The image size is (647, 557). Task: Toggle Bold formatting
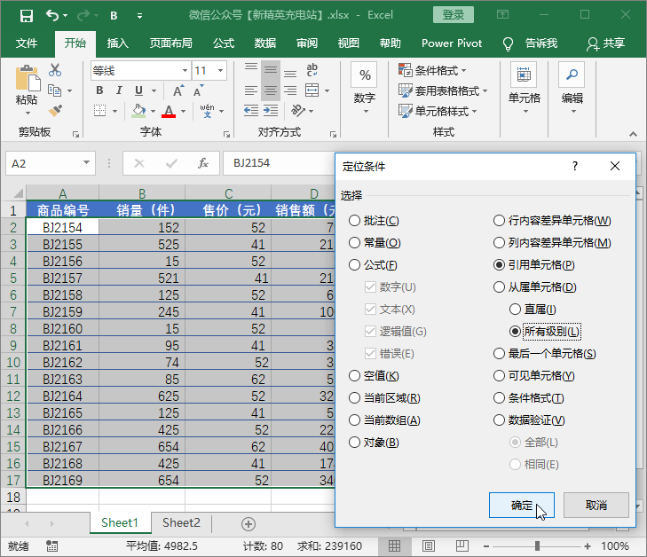pos(99,90)
